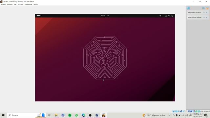Open Task View from the taskbar

[x=49, y=115]
